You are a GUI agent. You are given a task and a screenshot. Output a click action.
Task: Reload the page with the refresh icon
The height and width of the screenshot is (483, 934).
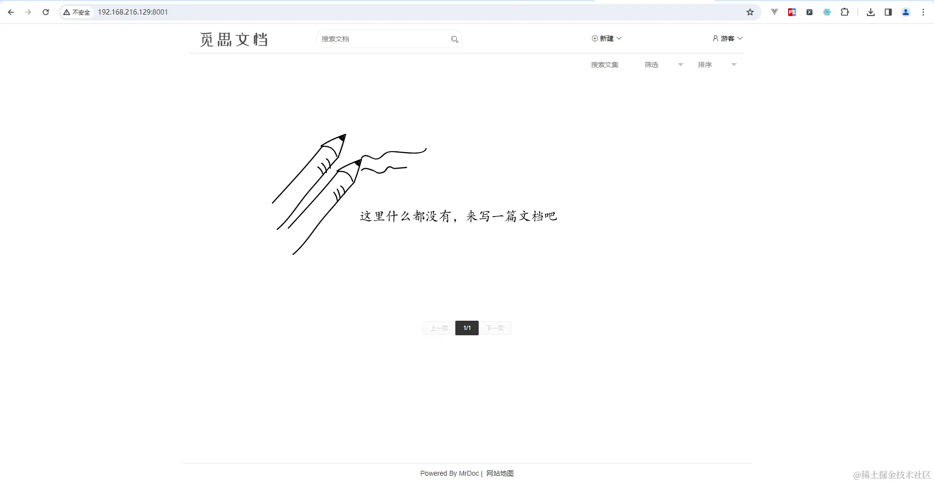(46, 12)
